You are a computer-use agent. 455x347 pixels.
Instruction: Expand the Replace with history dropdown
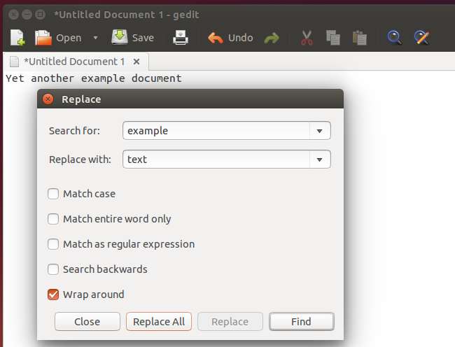(x=320, y=160)
